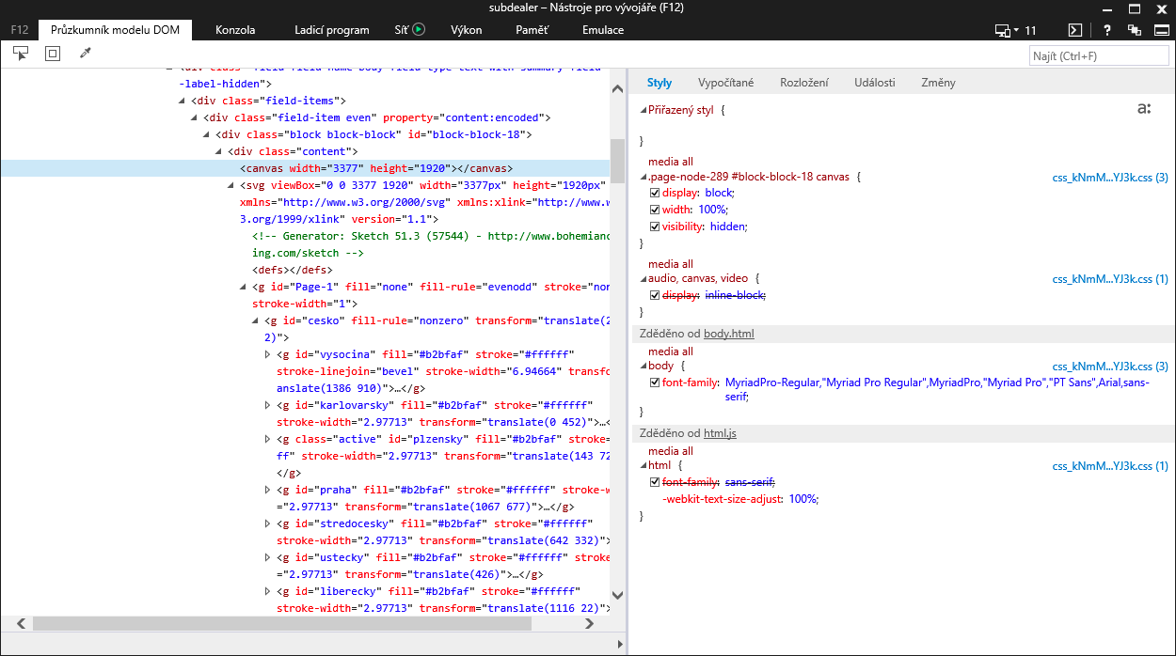
Task: Open css link for #block-block-18 canvas rule
Action: [1109, 177]
